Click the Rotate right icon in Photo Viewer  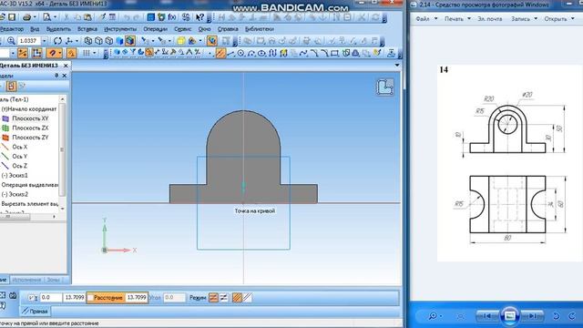pos(573,316)
